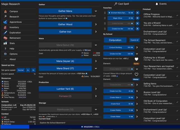Click the Help question mark icon

(5, 49)
